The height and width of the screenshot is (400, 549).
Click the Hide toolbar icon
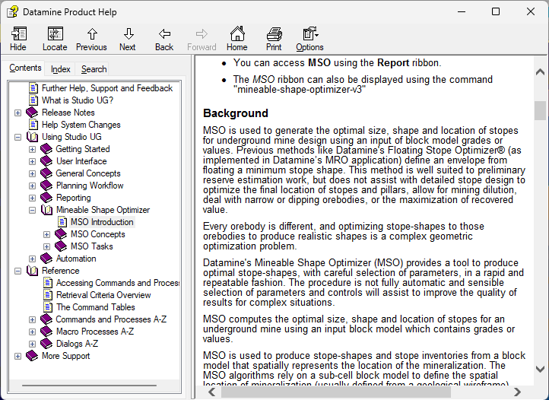tap(18, 38)
